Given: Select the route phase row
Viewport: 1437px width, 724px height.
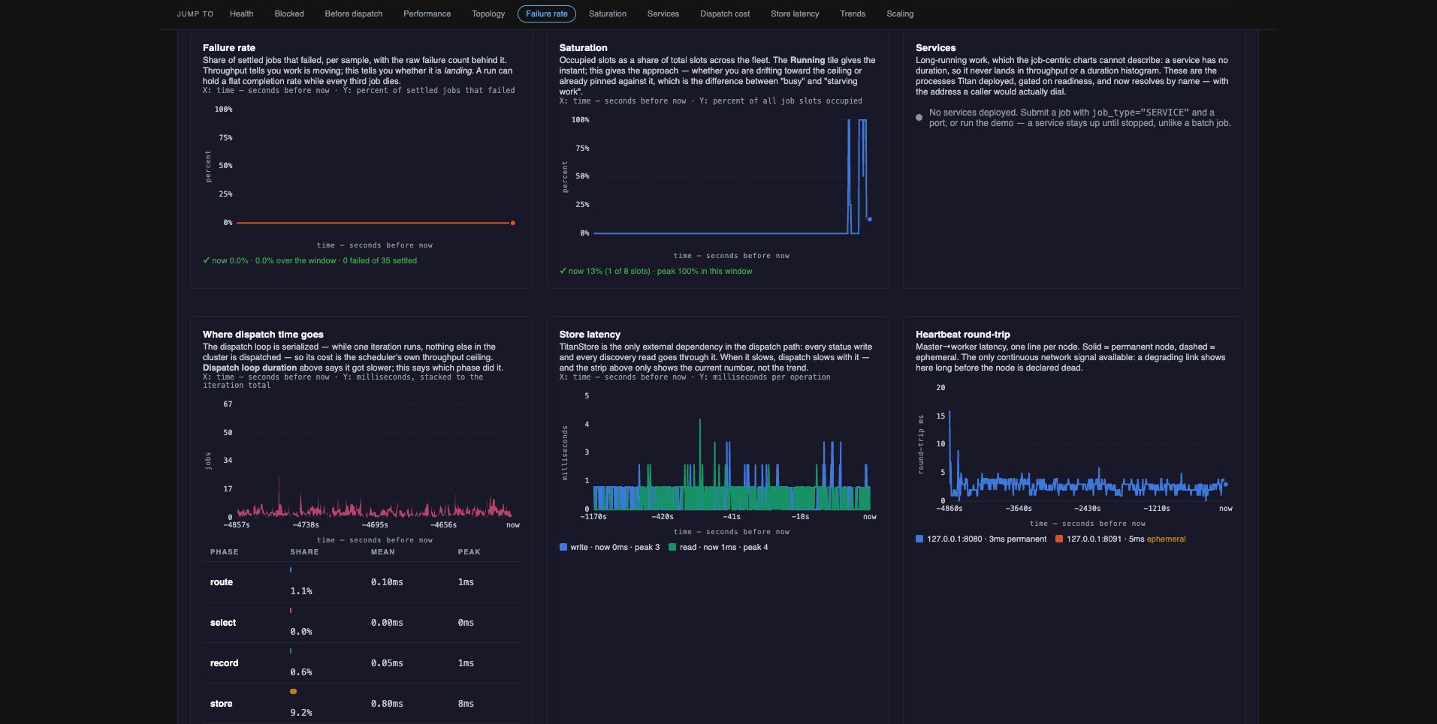Looking at the screenshot, I should click(x=361, y=582).
